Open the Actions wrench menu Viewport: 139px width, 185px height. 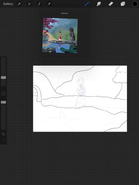pos(19,4)
